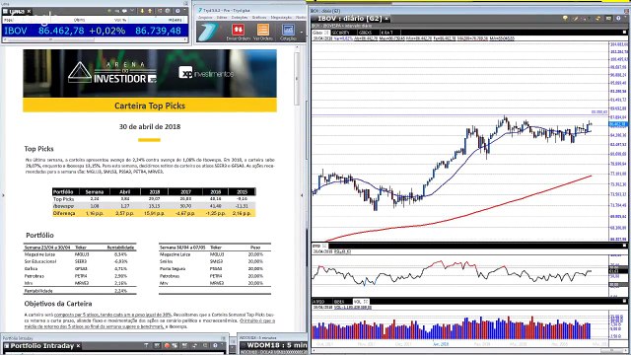Open Ver Ordens in the Tryd toolbar
Screen dimensions: 631x355
click(263, 32)
